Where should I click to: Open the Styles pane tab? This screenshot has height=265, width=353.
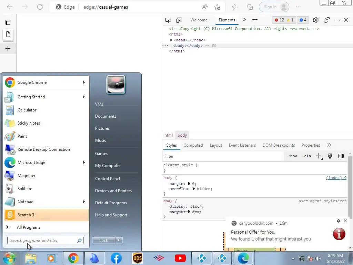[171, 145]
